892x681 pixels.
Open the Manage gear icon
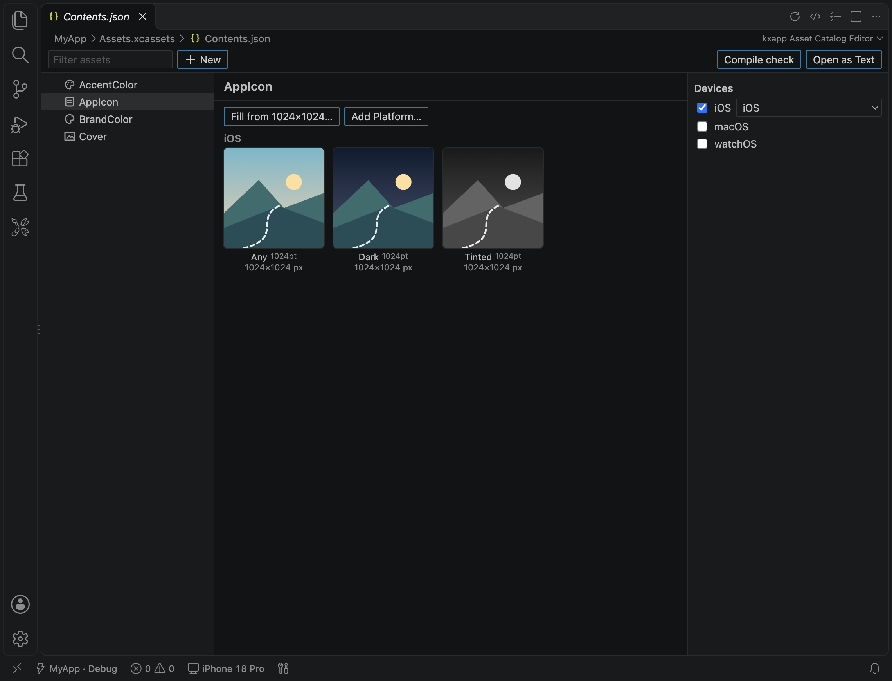coord(20,638)
